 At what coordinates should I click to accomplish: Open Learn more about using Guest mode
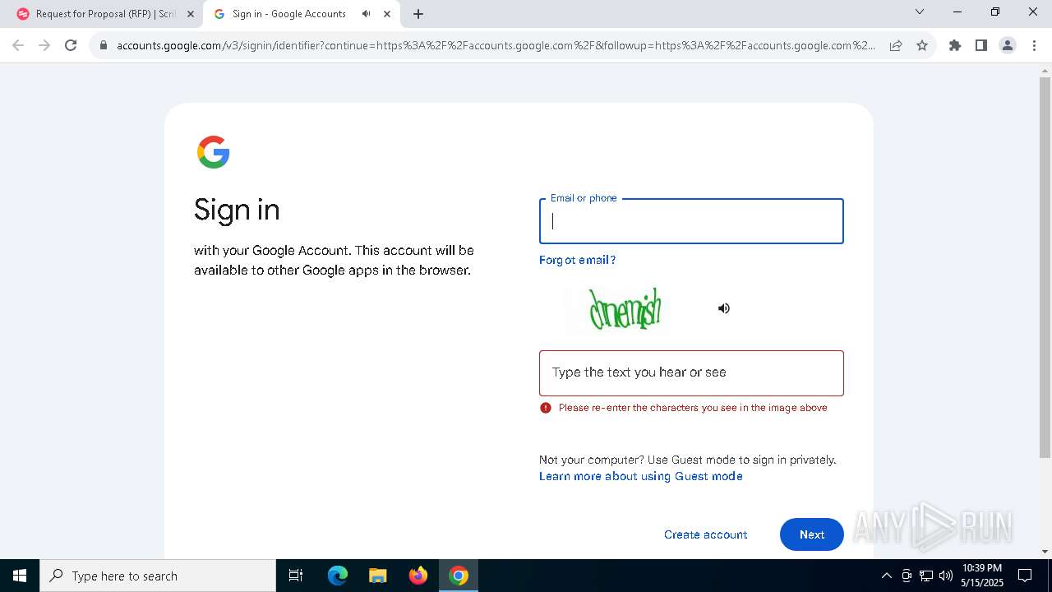click(641, 476)
